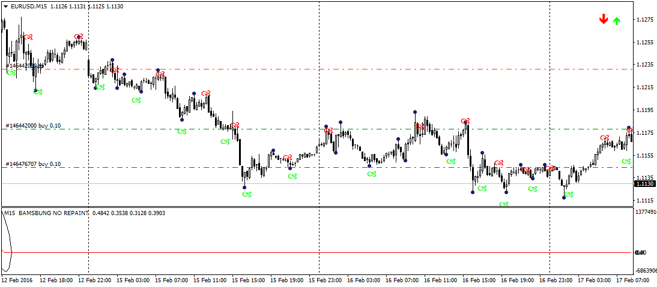
Task: Select order label #146476707 buy 0.10
Action: [33, 164]
